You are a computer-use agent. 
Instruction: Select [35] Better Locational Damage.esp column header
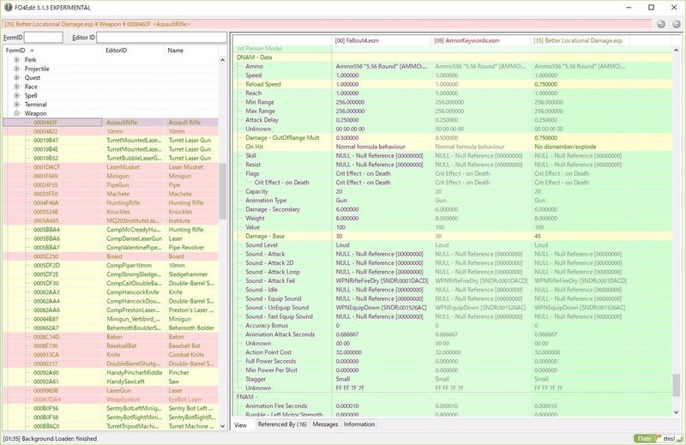pos(580,40)
